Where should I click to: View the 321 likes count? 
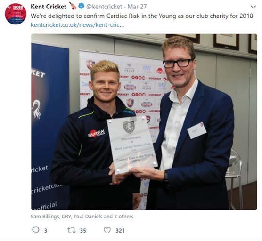click(x=120, y=231)
